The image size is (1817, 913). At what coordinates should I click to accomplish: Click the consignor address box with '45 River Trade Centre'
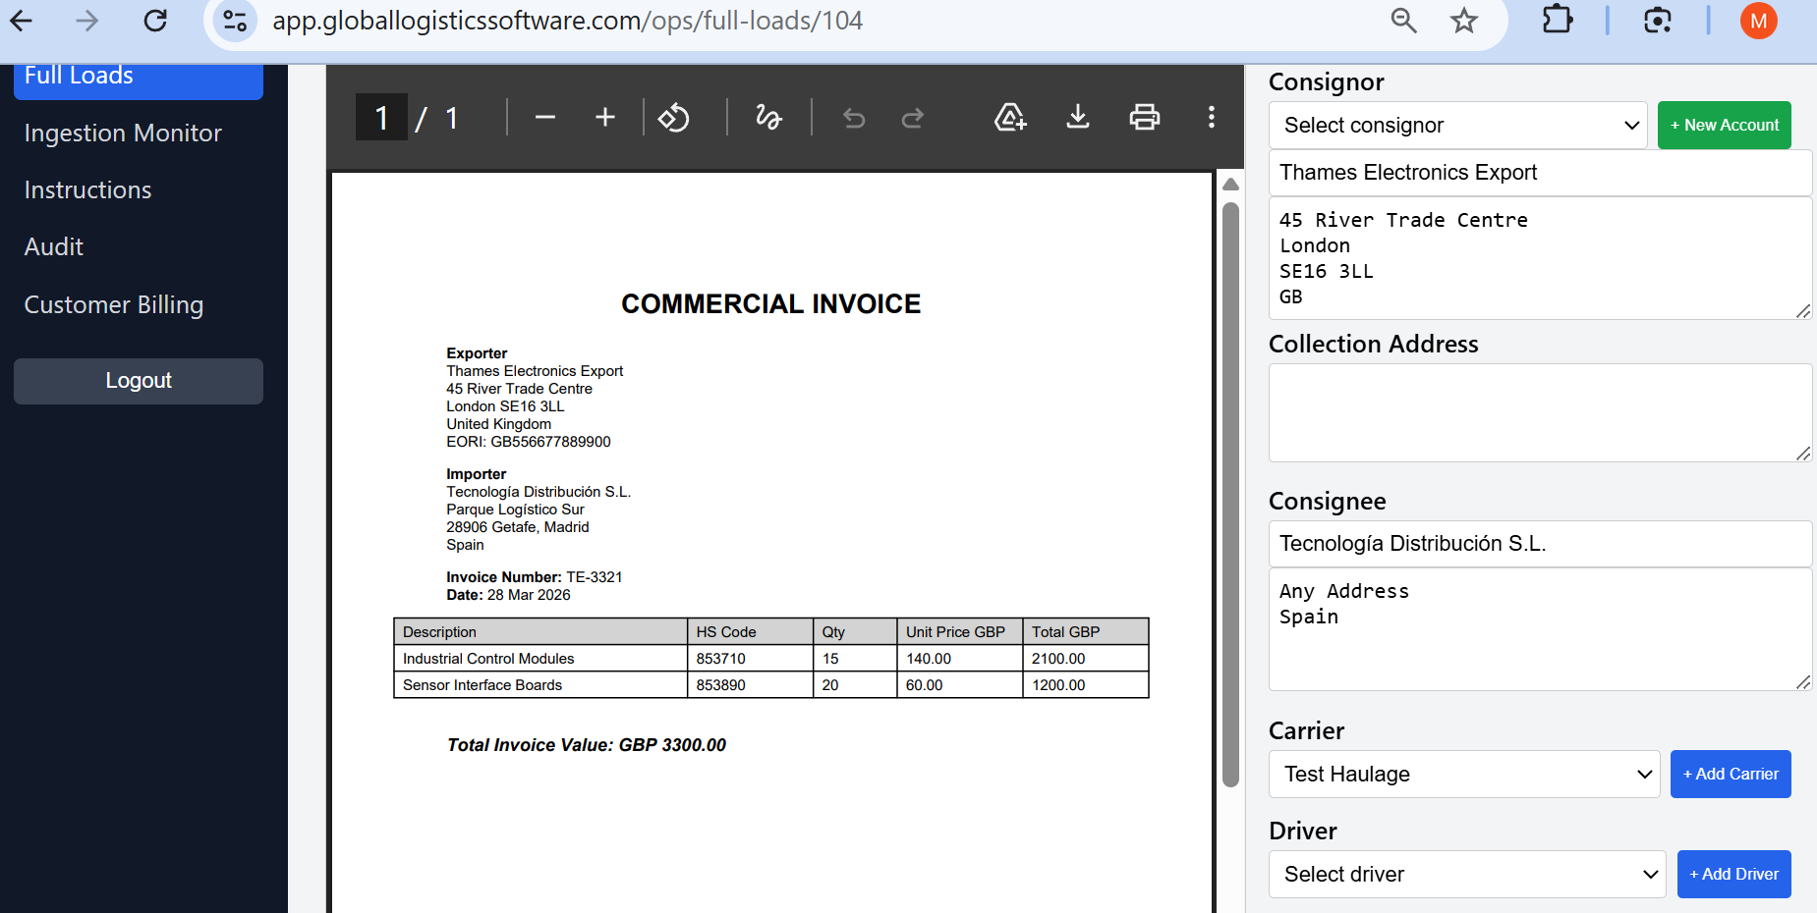pos(1540,258)
